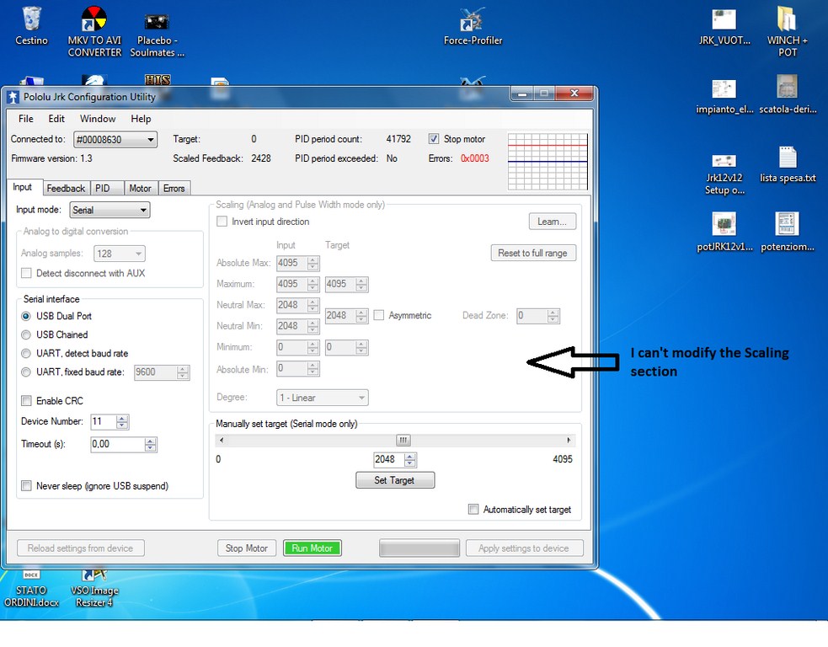Switch to the Feedback tab
The width and height of the screenshot is (828, 647).
pyautogui.click(x=66, y=189)
